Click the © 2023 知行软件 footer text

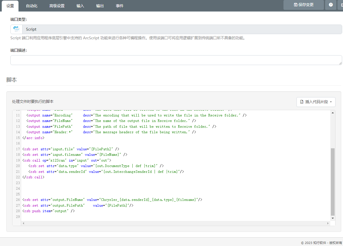coord(321,243)
